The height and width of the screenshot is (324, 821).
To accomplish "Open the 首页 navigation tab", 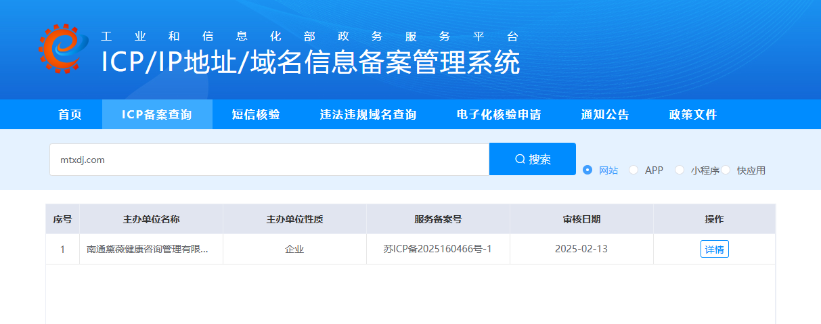I will click(70, 114).
